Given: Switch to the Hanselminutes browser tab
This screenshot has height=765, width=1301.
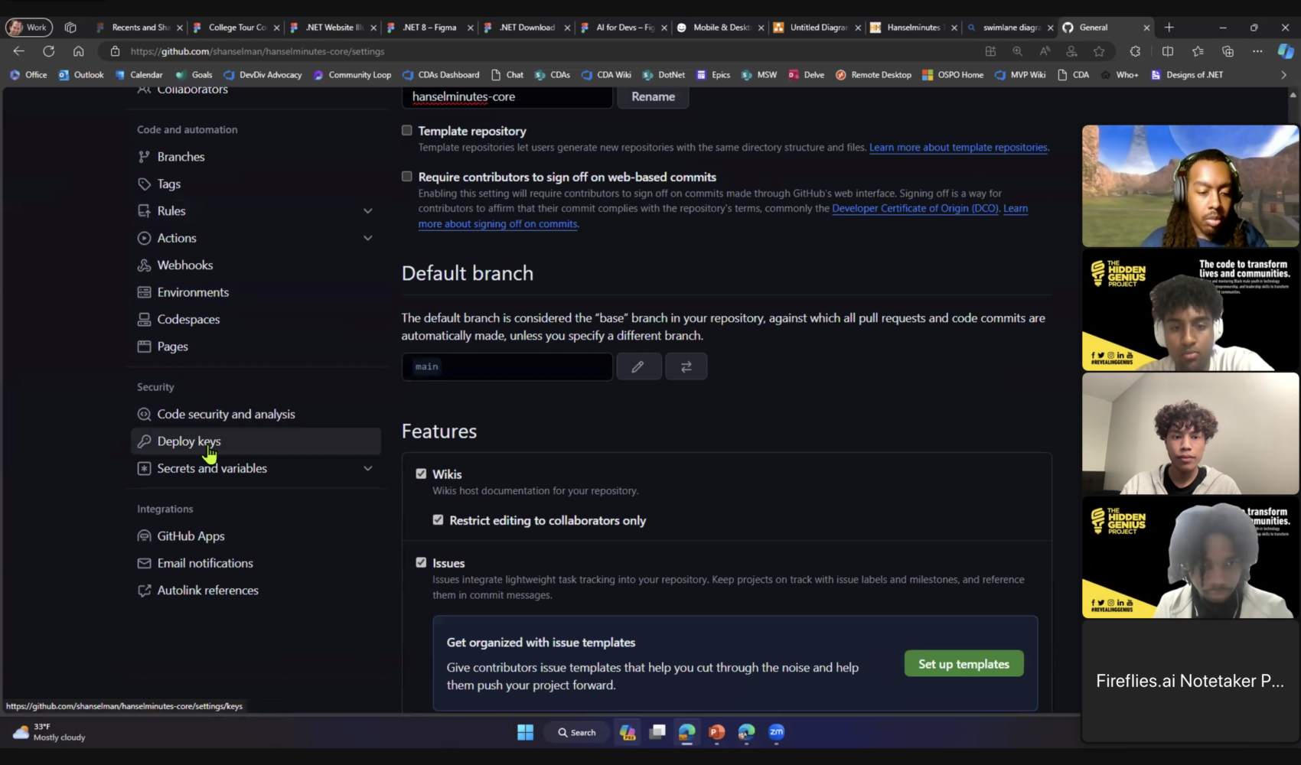Looking at the screenshot, I should click(913, 28).
